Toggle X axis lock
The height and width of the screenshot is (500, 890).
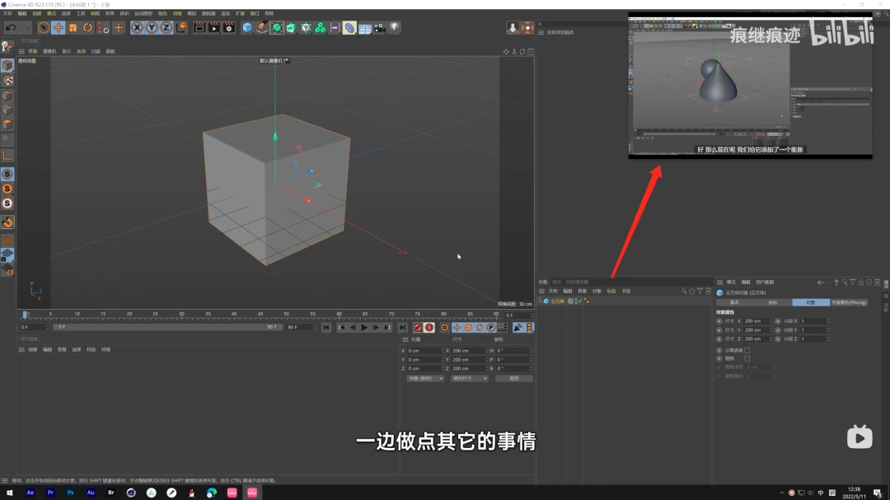pyautogui.click(x=137, y=27)
